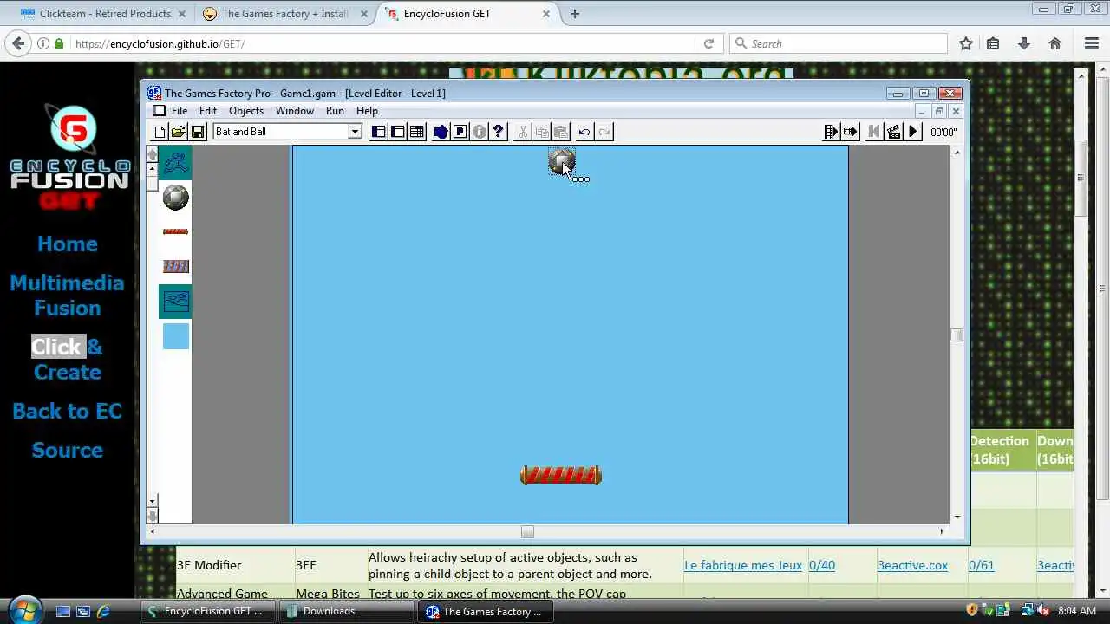Click the Home link in EncycloFusion sidebar
This screenshot has height=624, width=1110.
68,244
